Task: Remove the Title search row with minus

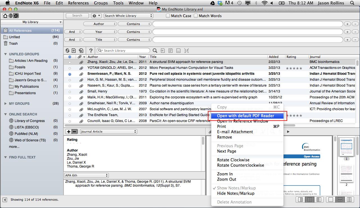Action: coord(355,40)
